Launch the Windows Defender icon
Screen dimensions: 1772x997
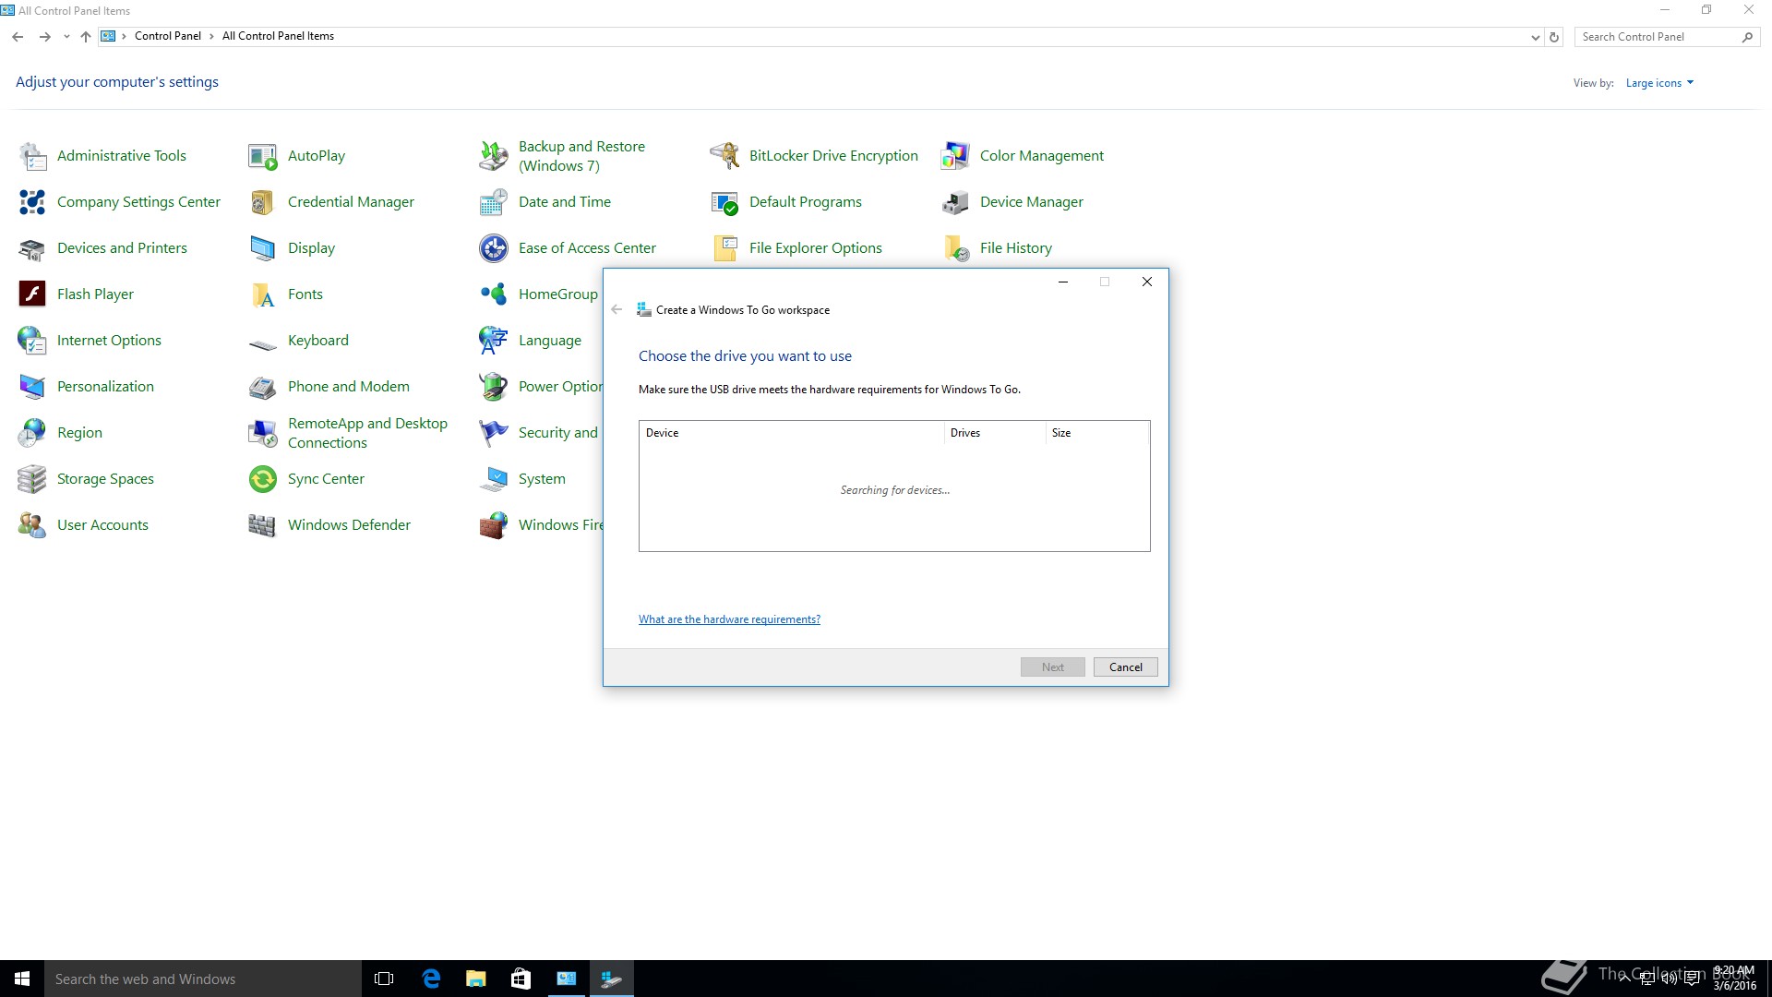coord(262,525)
